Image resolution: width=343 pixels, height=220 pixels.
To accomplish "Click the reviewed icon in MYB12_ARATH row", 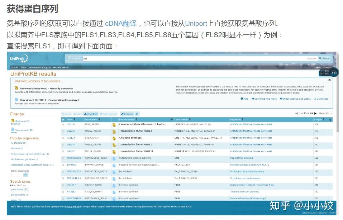I will tap(114, 131).
